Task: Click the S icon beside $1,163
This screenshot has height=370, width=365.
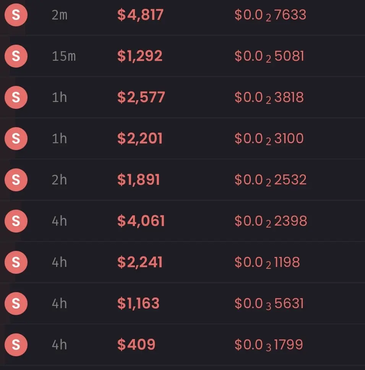Action: click(16, 304)
